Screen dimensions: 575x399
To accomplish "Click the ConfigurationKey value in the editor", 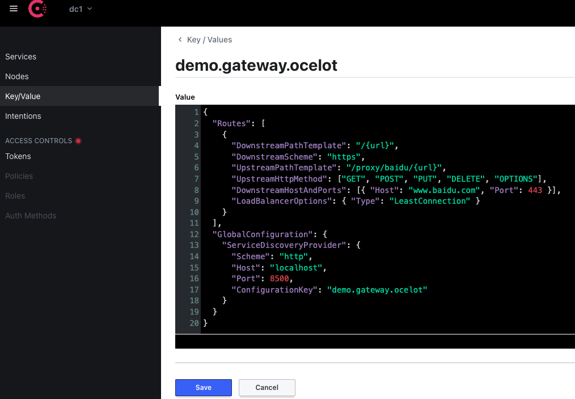I will [377, 290].
